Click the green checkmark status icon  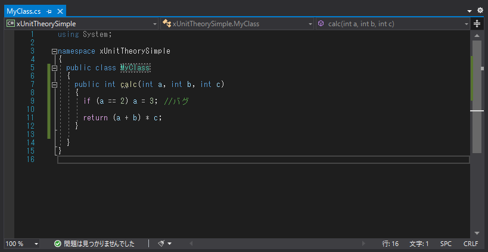click(x=58, y=244)
